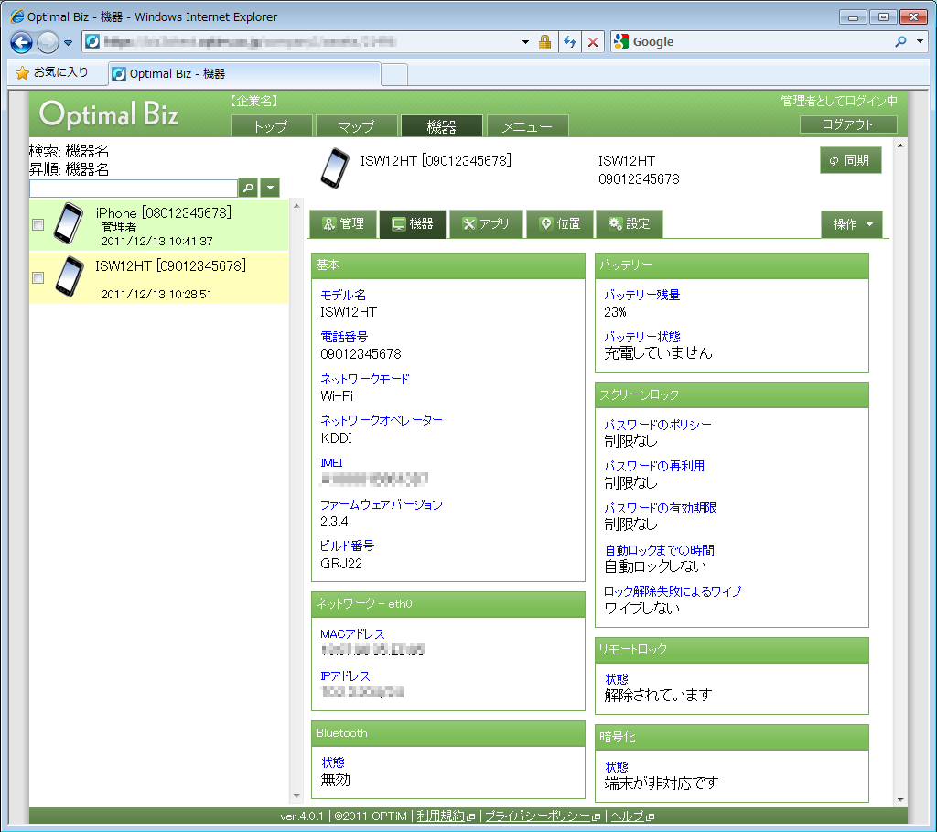937x832 pixels.
Task: Click the Optimal Biz logo
Action: 110,114
